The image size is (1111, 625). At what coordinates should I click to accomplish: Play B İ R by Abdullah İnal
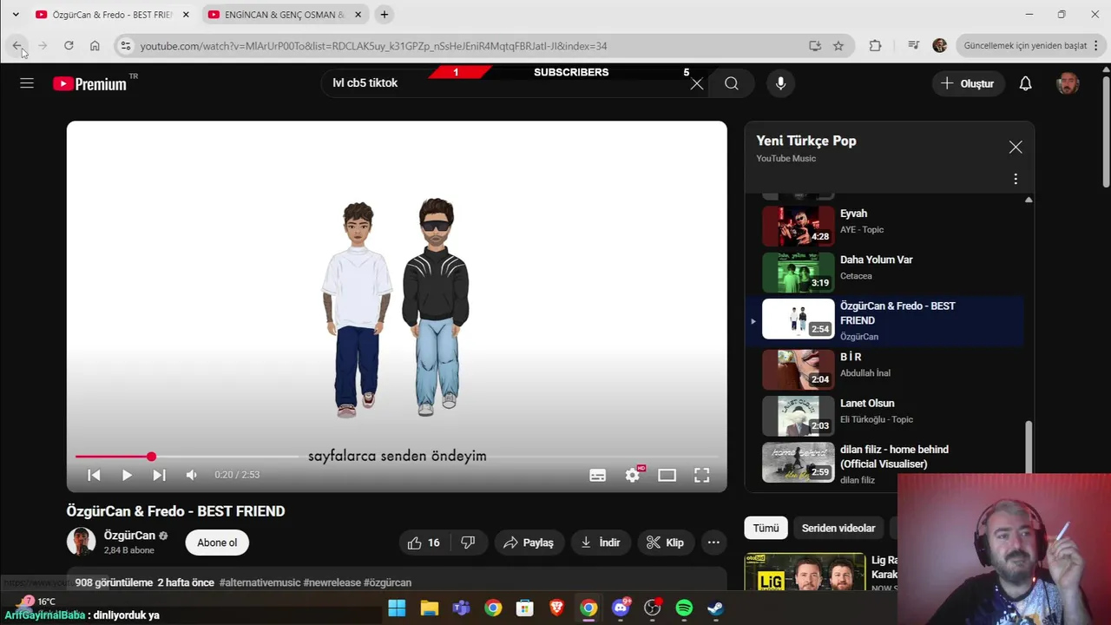(885, 370)
